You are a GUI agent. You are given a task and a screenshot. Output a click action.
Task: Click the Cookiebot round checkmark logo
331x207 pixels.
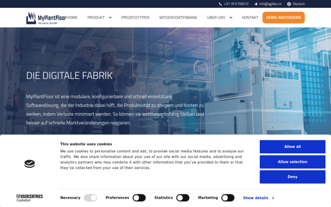[30, 164]
